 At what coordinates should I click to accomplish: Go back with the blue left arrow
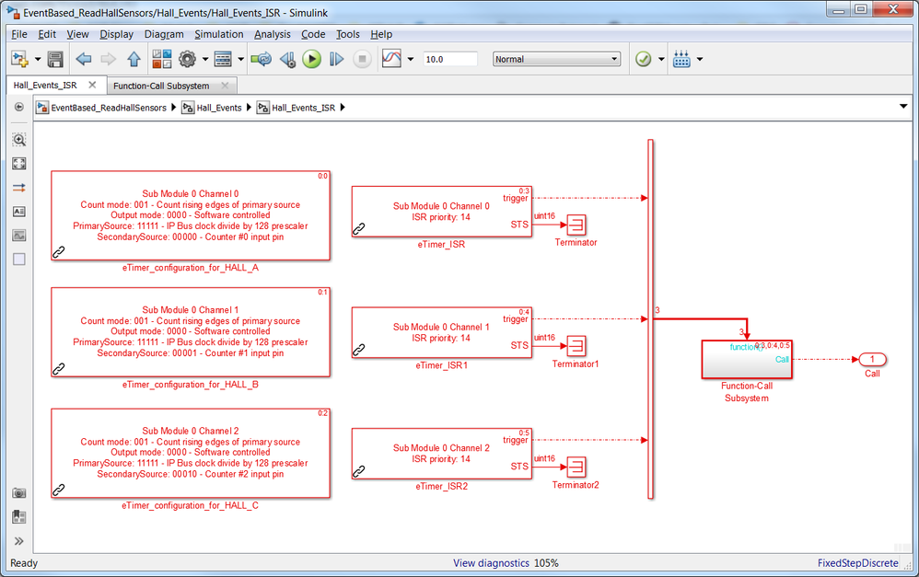coord(84,59)
